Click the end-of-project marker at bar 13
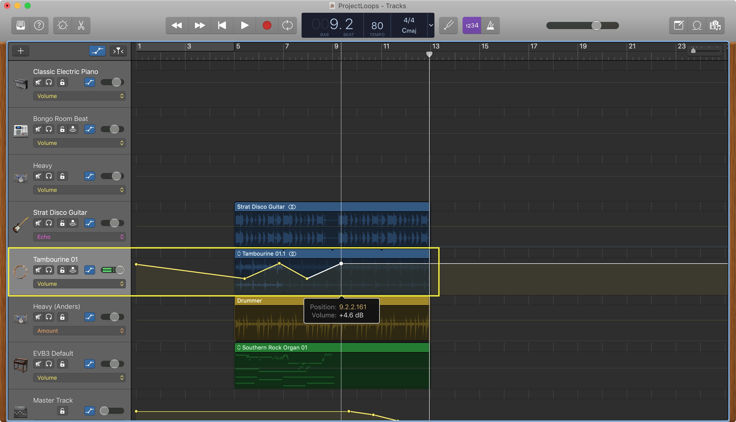The width and height of the screenshot is (736, 422). pos(429,54)
